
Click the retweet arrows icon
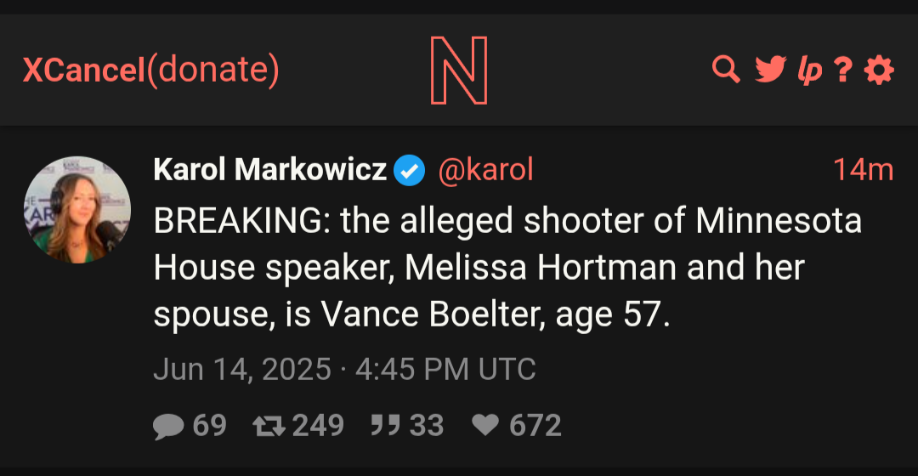click(x=269, y=426)
